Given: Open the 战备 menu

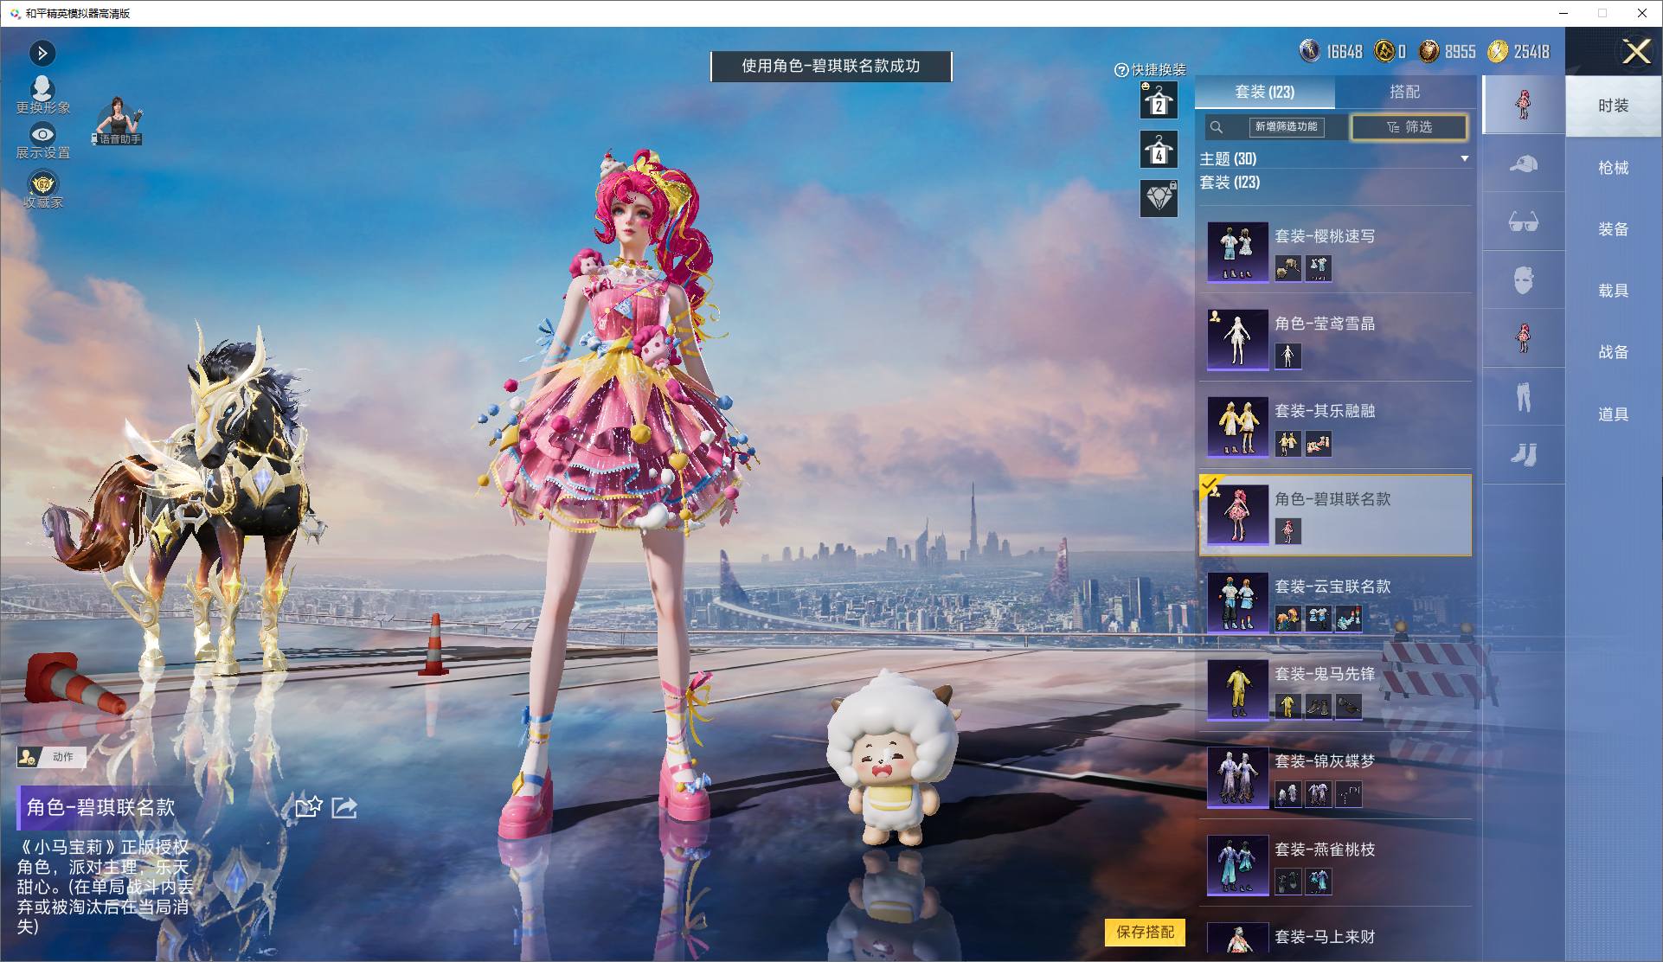Looking at the screenshot, I should tap(1613, 352).
